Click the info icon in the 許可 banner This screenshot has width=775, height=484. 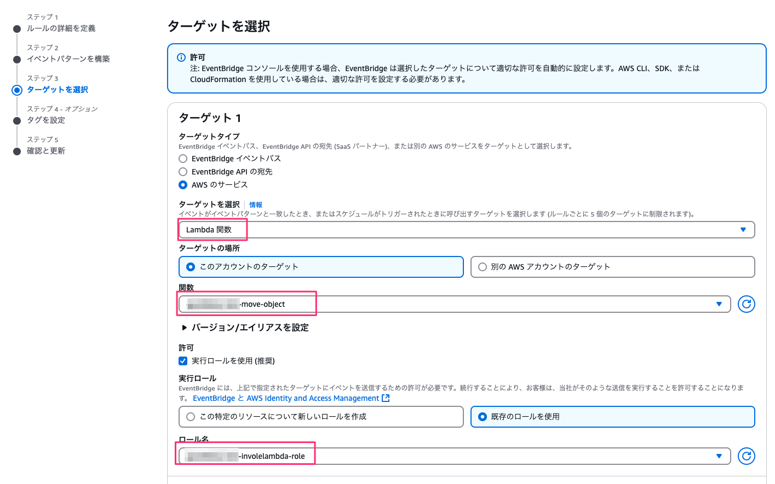click(x=181, y=57)
